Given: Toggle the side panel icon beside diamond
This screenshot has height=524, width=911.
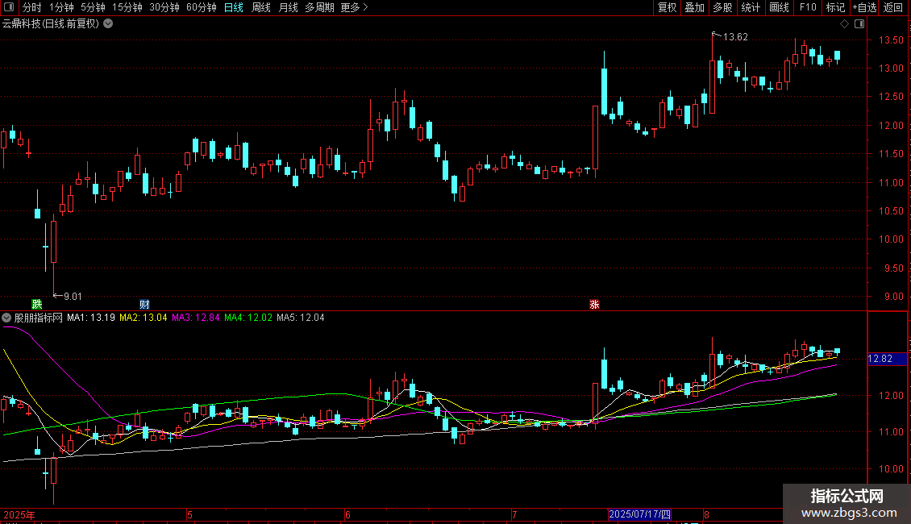Looking at the screenshot, I should click(859, 24).
